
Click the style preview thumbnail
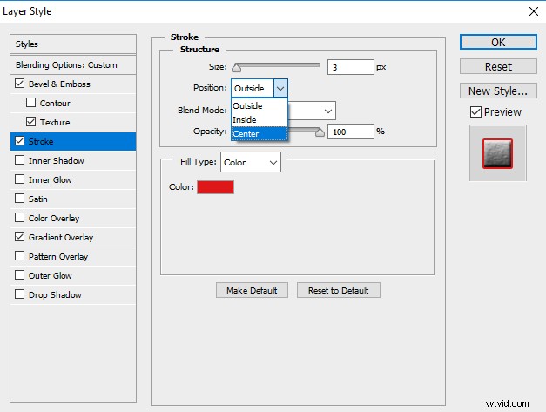(497, 153)
